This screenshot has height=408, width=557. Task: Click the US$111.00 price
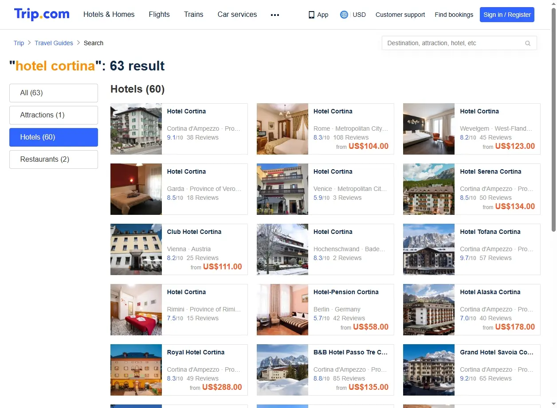pyautogui.click(x=222, y=267)
